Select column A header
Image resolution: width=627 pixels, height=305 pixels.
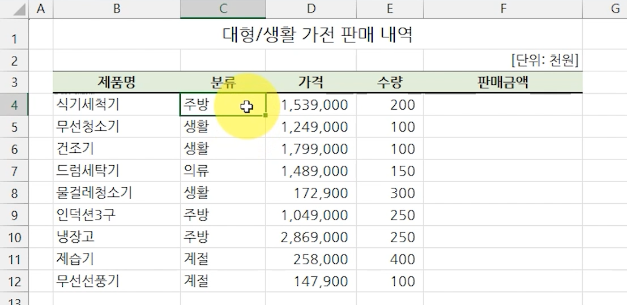(x=40, y=9)
